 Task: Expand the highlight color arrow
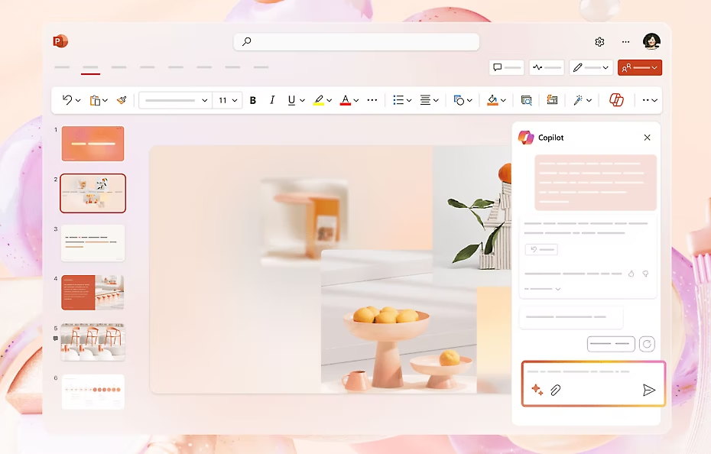pyautogui.click(x=330, y=100)
